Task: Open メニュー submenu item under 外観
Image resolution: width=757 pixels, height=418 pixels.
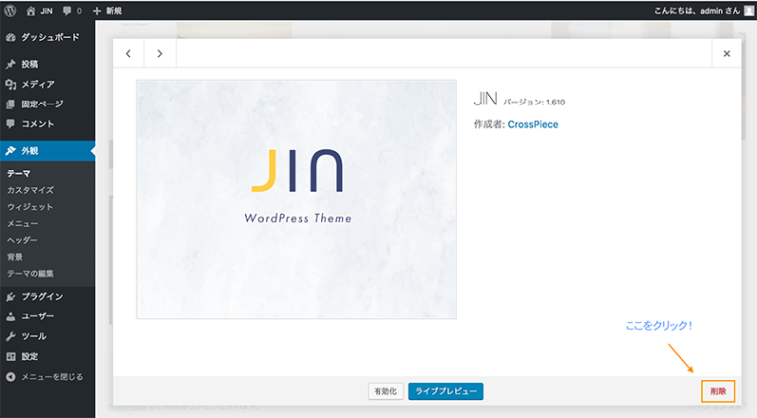Action: [x=22, y=224]
